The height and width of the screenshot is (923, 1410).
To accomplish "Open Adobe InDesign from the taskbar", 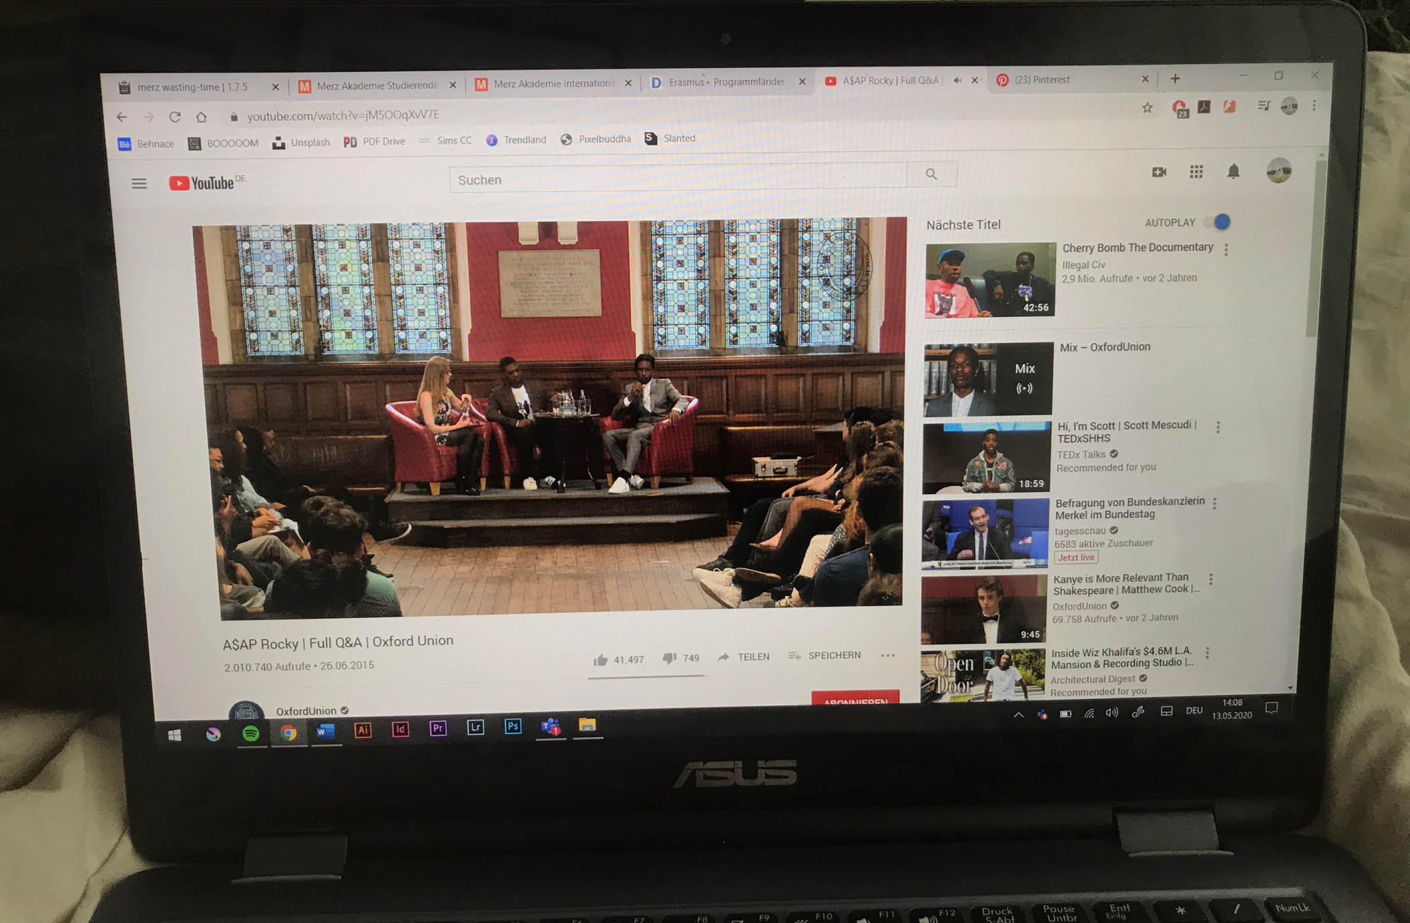I will [400, 729].
